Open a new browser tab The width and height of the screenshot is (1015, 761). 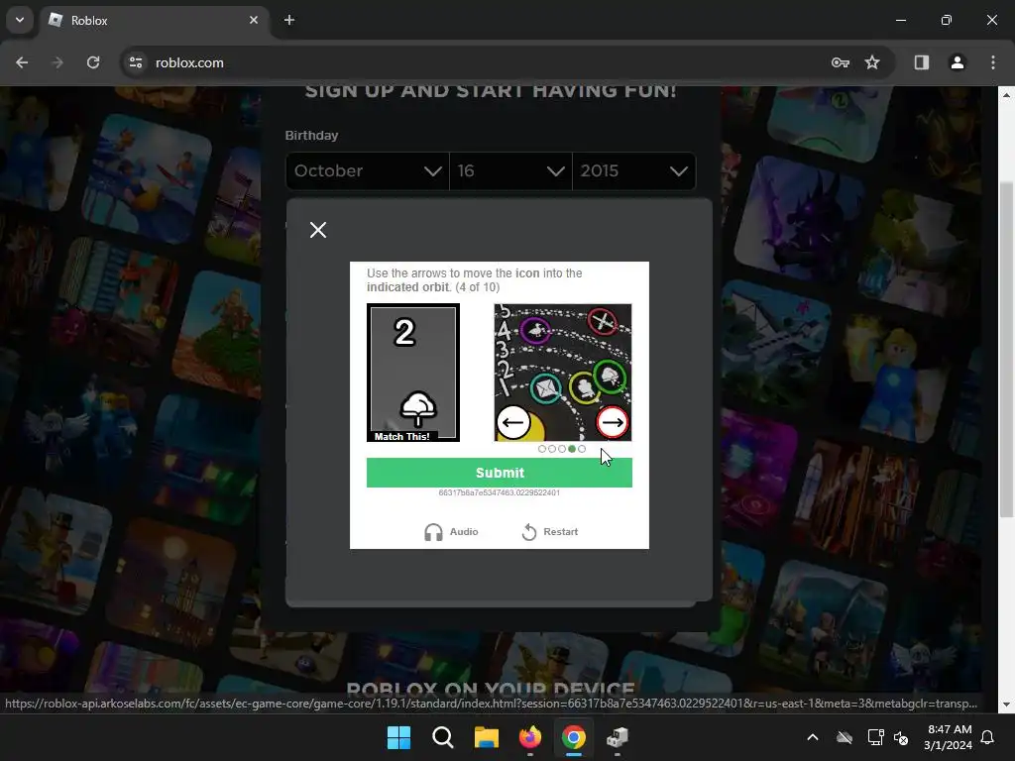(289, 20)
